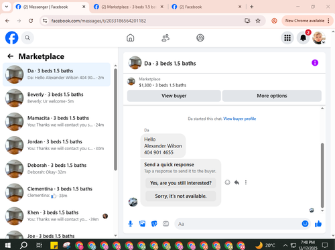Screen dimensions: 335x250
Task: Click the View buyer button
Action: point(174,96)
